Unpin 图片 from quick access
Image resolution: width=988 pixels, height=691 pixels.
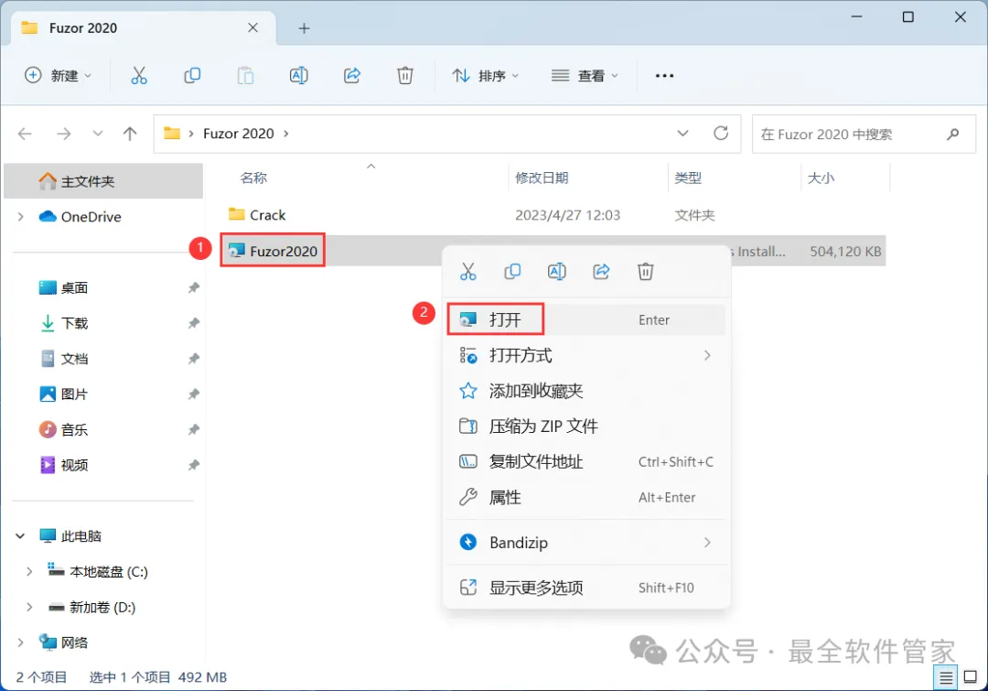pos(194,394)
